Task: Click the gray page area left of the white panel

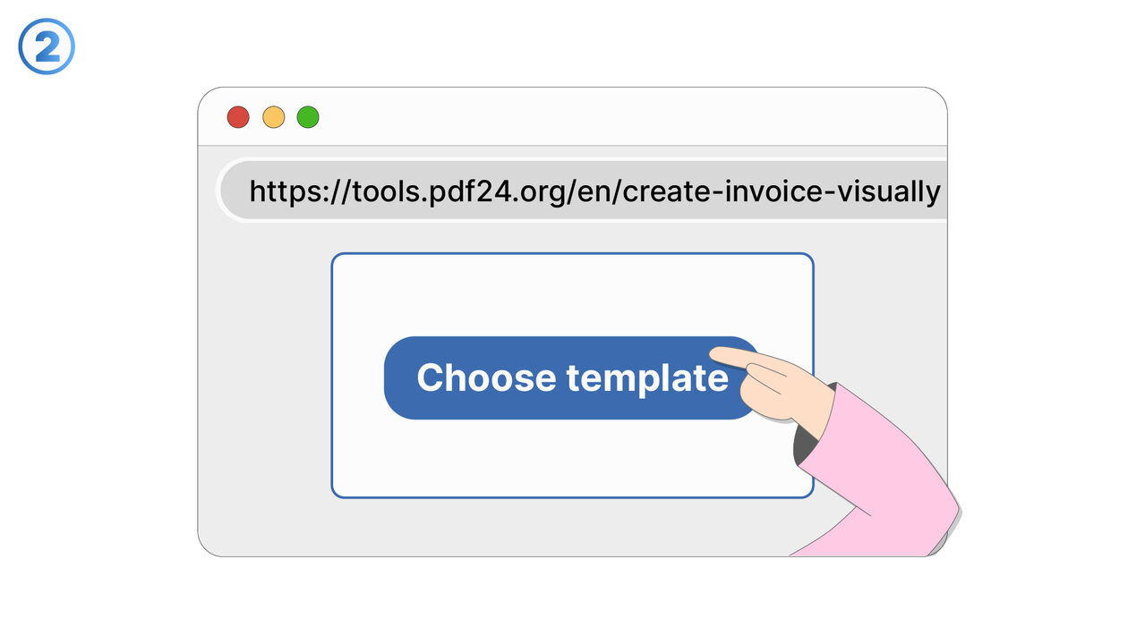Action: coord(265,376)
